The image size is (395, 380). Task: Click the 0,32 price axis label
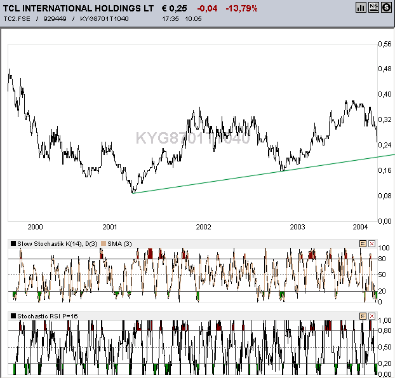click(x=385, y=119)
